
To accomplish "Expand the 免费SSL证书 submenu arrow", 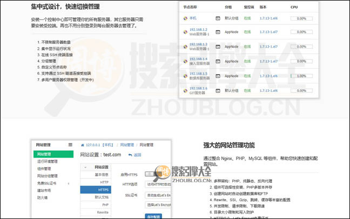I will pyautogui.click(x=69, y=183).
